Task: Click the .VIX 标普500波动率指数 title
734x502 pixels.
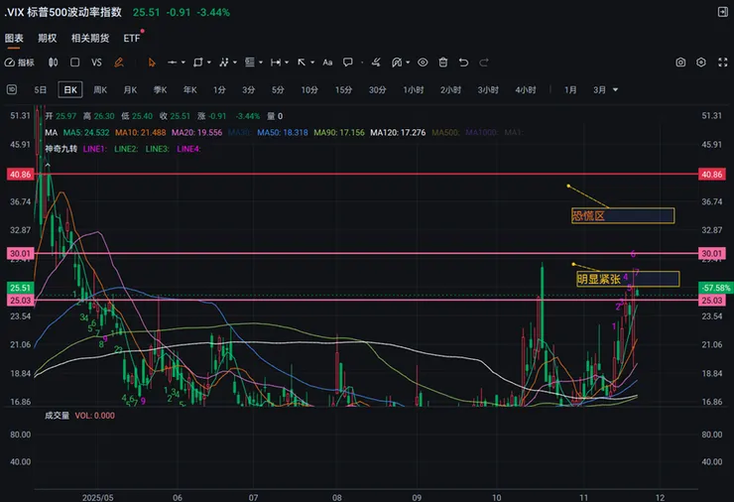Action: (x=62, y=12)
